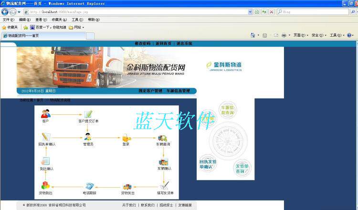The height and width of the screenshot is (210, 358).
Task: Click the Print icon in command bar
Action: tap(284, 35)
